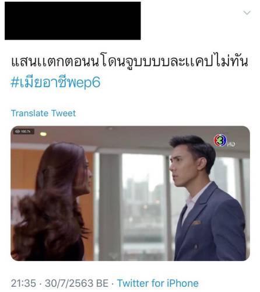Click the Thai tweet text line
Screen dimensions: 260x292
pyautogui.click(x=129, y=62)
